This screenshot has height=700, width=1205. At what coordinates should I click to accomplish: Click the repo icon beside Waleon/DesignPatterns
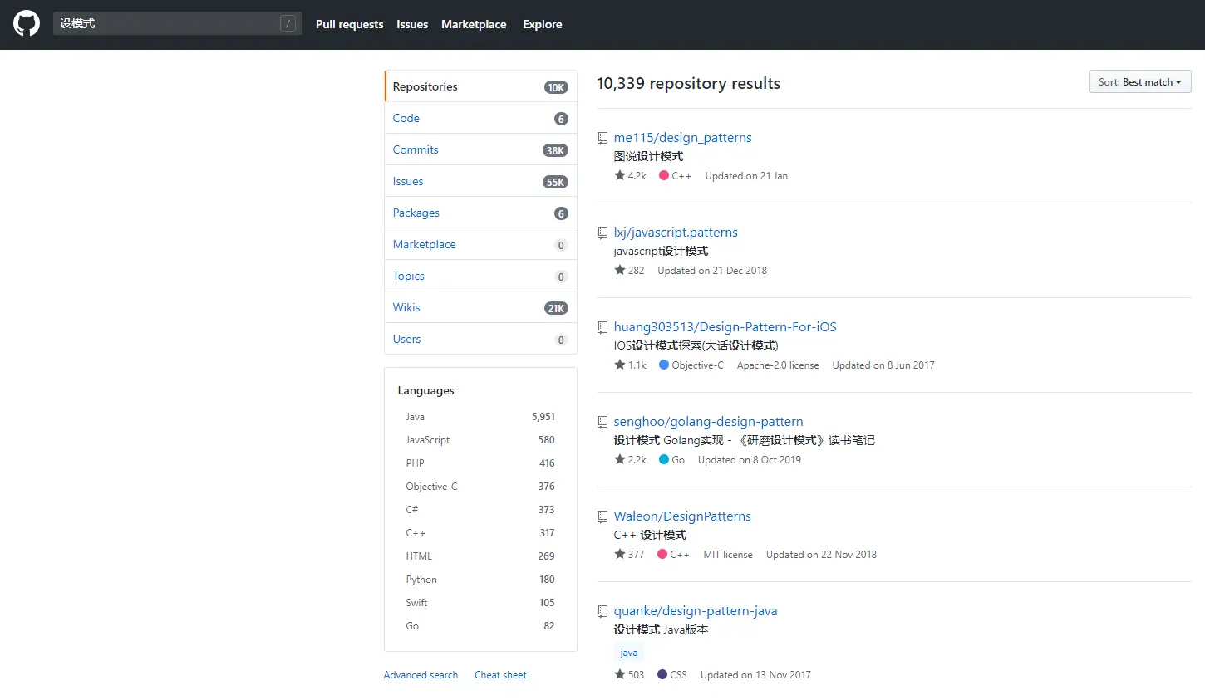click(x=602, y=517)
